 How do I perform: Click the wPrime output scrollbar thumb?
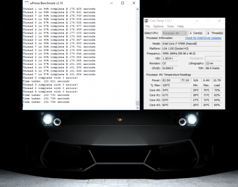point(138,103)
